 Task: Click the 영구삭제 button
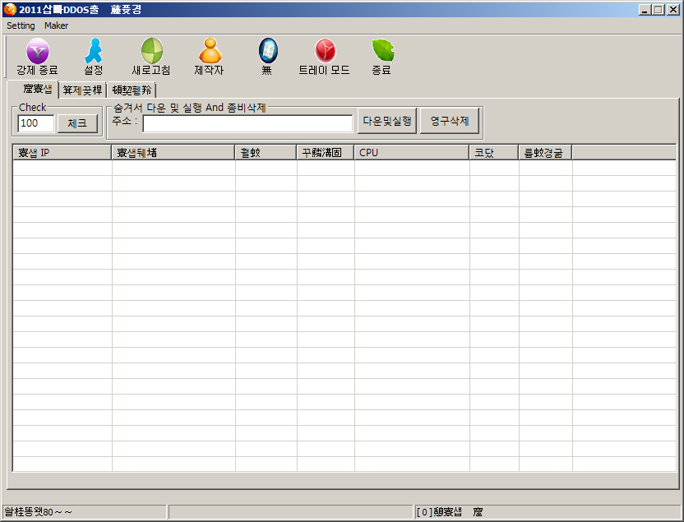[450, 122]
